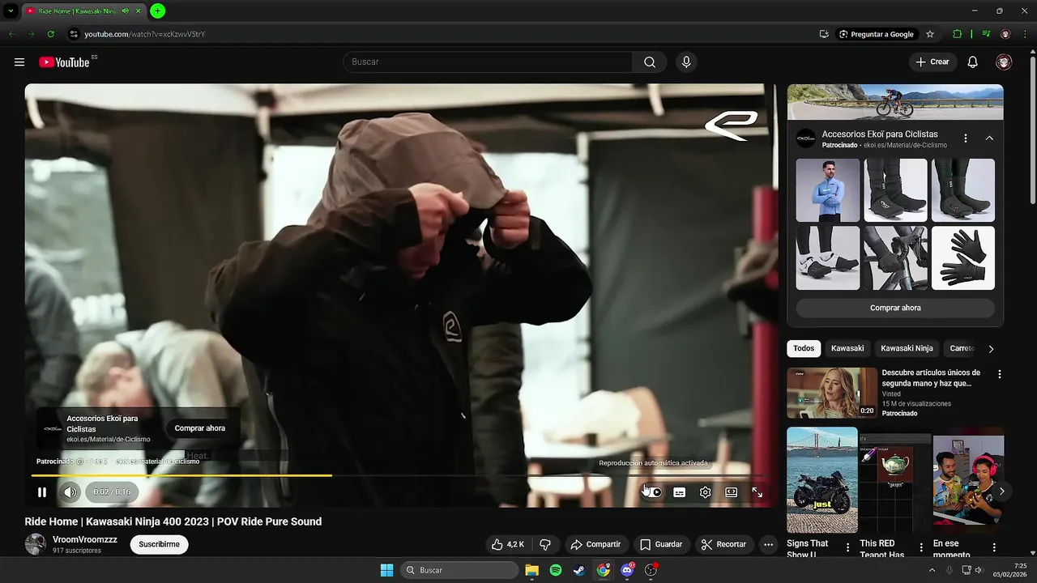Bookmark this page with the star
Viewport: 1037px width, 583px height.
[x=930, y=34]
